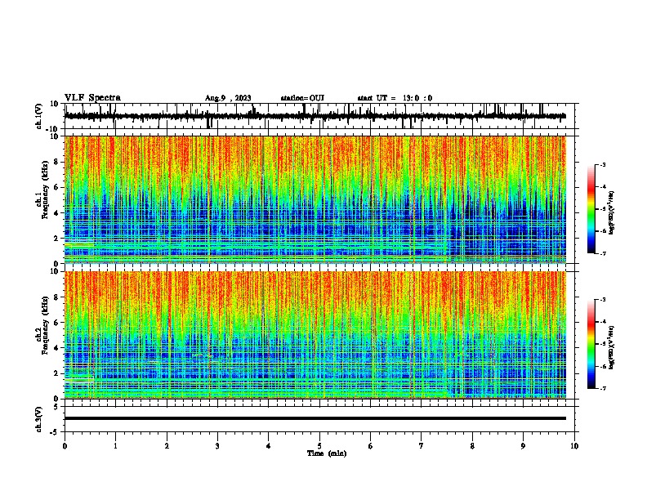Screen dimensions: 647x500
Task: Click the "station=OUI" header label
Action: [x=302, y=98]
